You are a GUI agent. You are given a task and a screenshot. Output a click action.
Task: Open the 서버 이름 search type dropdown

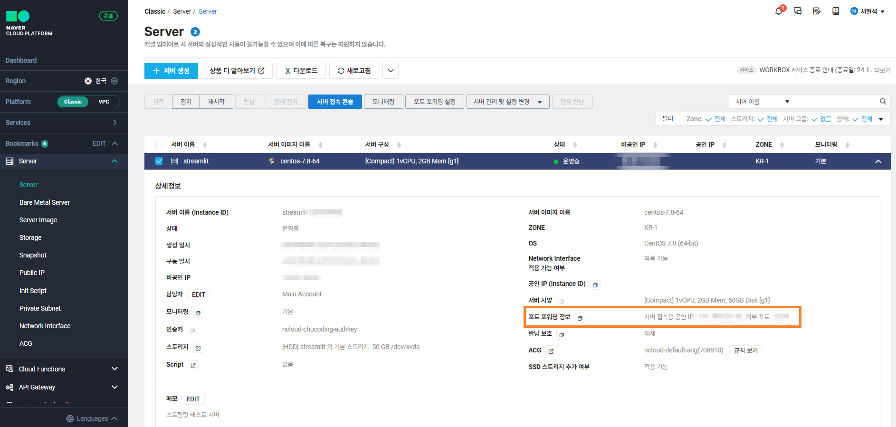point(763,102)
